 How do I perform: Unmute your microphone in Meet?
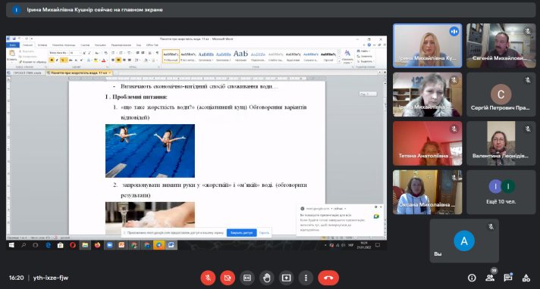pyautogui.click(x=208, y=278)
